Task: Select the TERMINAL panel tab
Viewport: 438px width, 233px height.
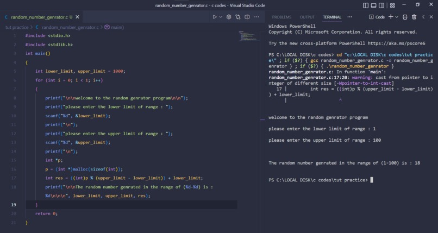Action: [332, 17]
